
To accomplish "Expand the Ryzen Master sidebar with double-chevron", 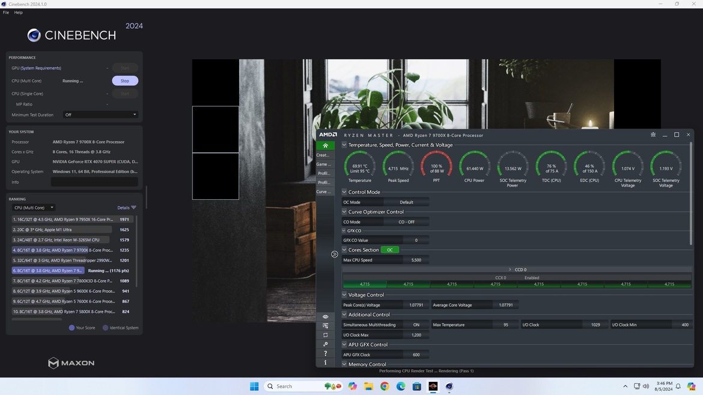I will [x=335, y=255].
